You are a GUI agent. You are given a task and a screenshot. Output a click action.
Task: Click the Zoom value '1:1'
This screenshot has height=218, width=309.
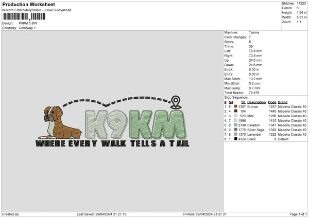299,22
